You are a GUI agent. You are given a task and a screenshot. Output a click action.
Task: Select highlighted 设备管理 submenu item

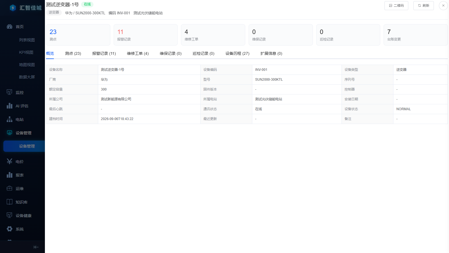pos(24,146)
